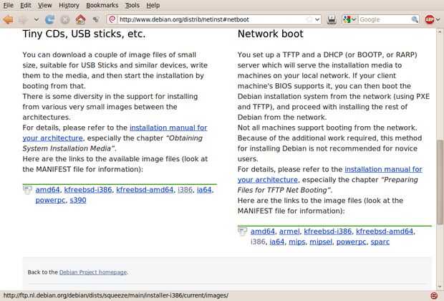Bookmark this page with the star icon
Screen dimensions: 444x301
(309, 19)
